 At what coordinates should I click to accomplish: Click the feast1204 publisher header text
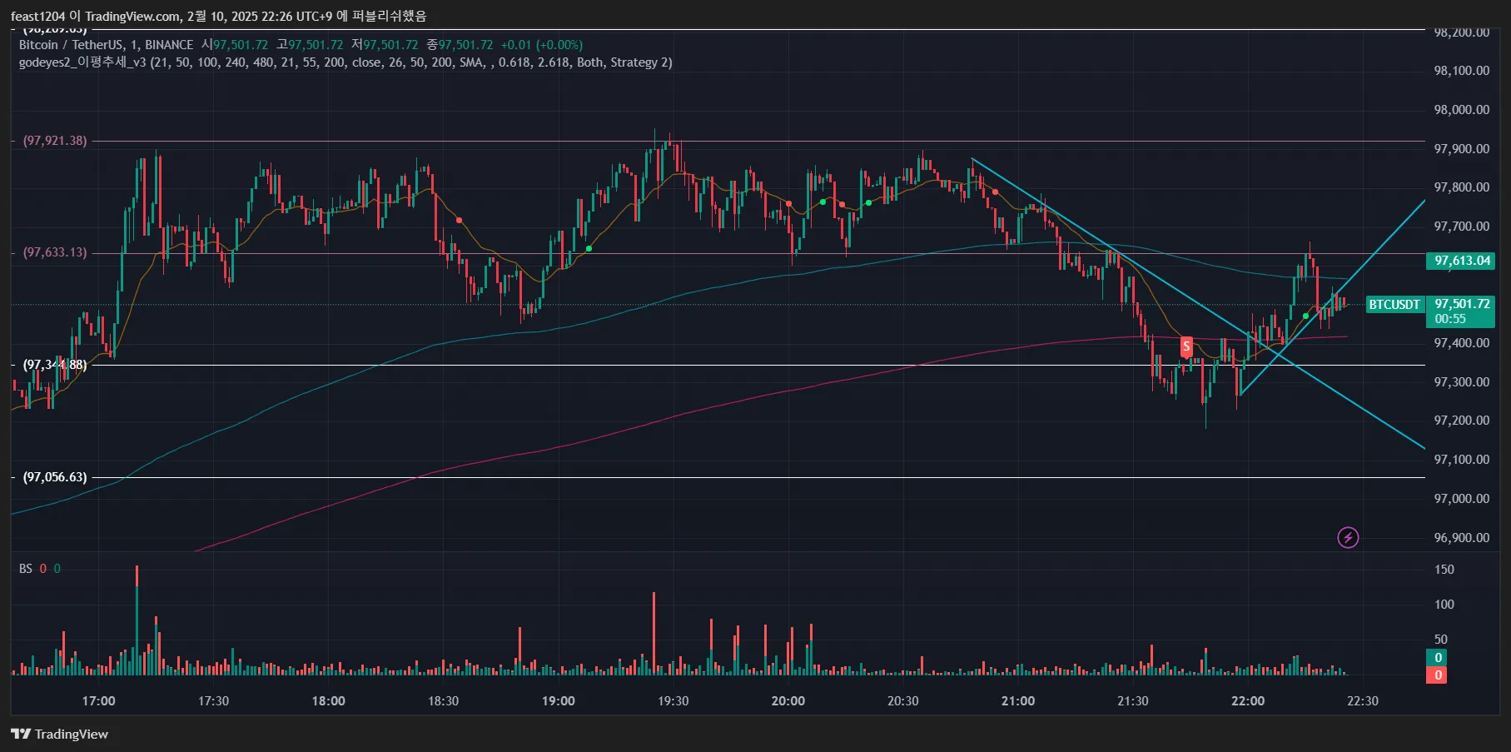point(218,16)
